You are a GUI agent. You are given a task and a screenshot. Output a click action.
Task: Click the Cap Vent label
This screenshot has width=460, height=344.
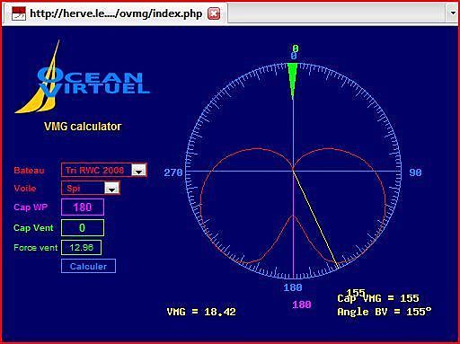(33, 228)
